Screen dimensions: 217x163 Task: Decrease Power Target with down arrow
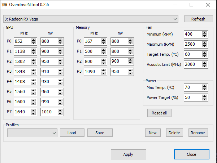(x=204, y=99)
